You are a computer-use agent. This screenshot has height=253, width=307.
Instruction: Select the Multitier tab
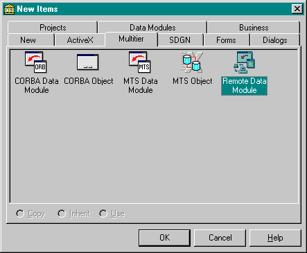click(131, 39)
